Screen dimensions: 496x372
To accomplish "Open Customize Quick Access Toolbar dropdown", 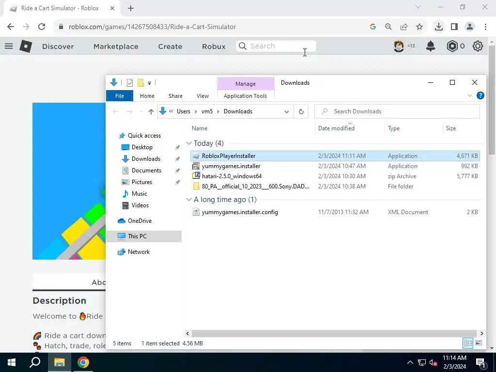I will [149, 83].
